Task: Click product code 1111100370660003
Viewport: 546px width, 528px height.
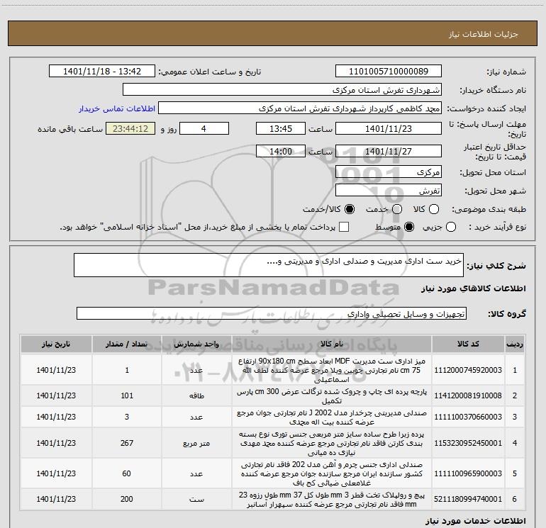Action: pos(468,417)
